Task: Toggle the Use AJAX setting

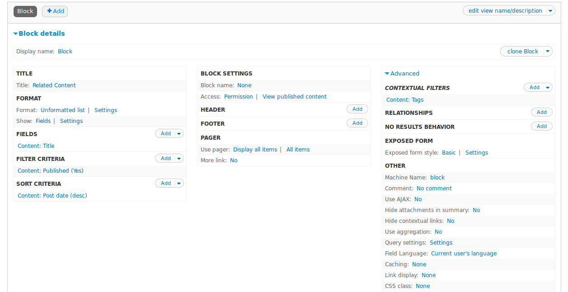Action: pos(418,199)
